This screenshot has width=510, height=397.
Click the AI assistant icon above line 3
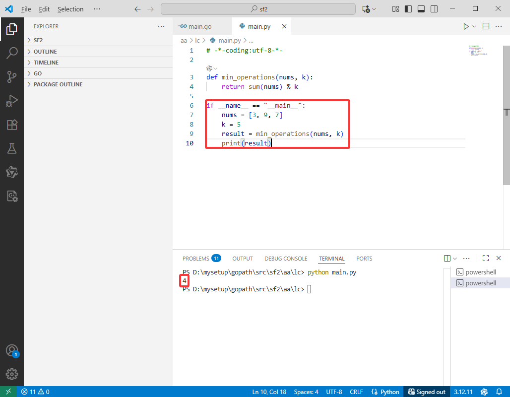coord(209,68)
